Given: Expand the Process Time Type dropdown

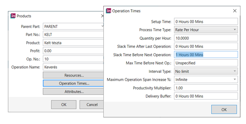Looking at the screenshot, I should (x=235, y=30).
